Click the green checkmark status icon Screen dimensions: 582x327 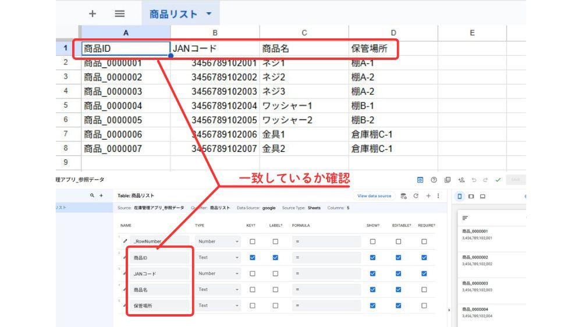(498, 180)
